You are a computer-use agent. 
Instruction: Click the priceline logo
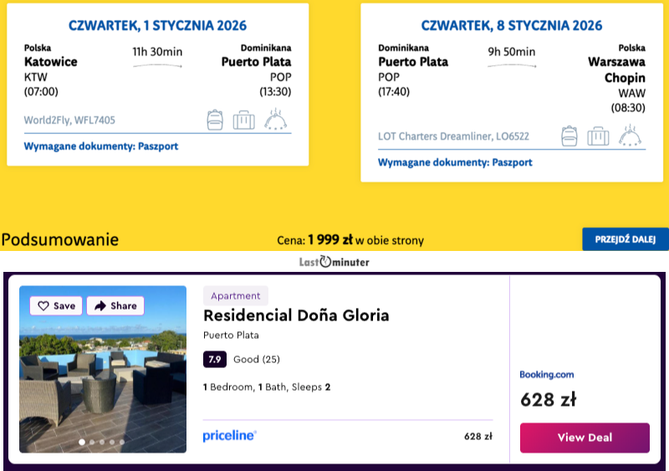tap(229, 436)
